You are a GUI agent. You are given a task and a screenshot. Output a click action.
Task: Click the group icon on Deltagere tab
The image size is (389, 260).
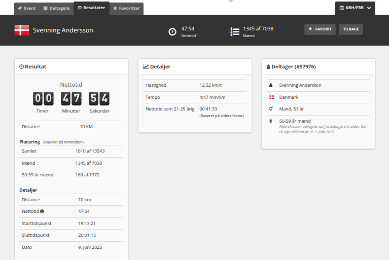pos(46,8)
